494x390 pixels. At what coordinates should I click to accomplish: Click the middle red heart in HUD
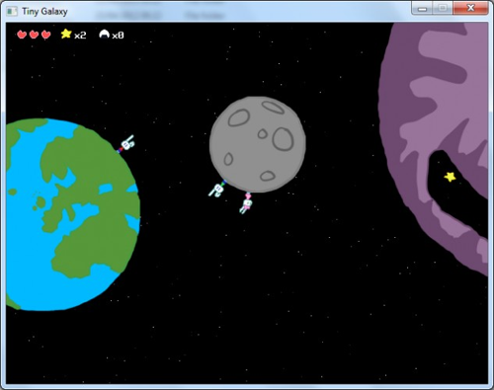[x=34, y=35]
